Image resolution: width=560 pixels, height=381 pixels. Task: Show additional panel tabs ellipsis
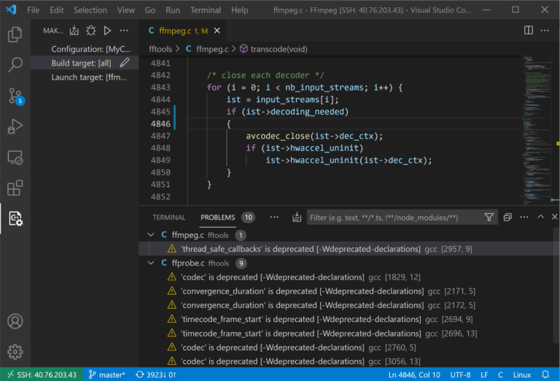(274, 218)
